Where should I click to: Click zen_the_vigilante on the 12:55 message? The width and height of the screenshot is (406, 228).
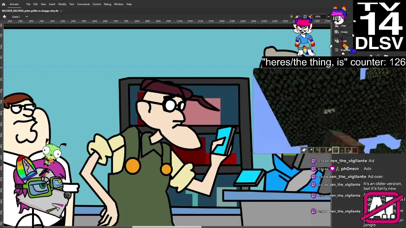pos(345,196)
